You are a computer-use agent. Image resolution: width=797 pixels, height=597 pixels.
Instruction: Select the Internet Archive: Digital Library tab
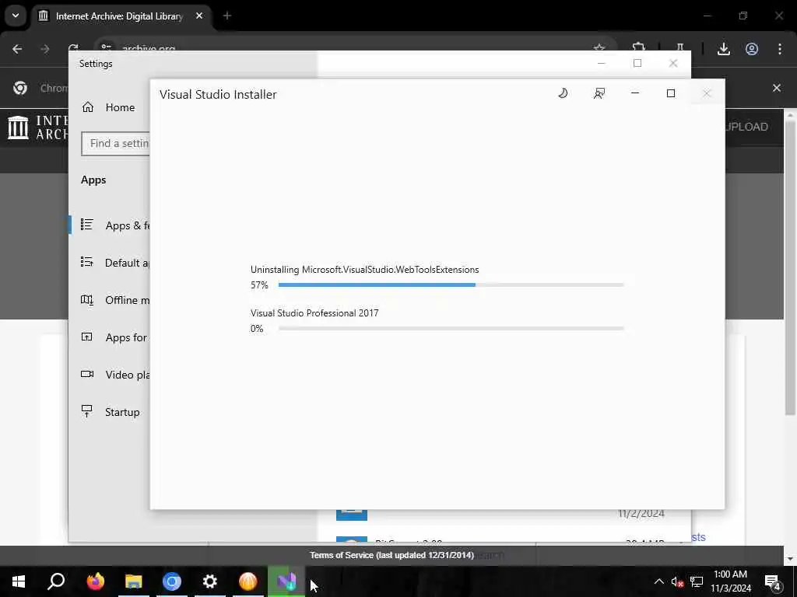click(x=121, y=16)
